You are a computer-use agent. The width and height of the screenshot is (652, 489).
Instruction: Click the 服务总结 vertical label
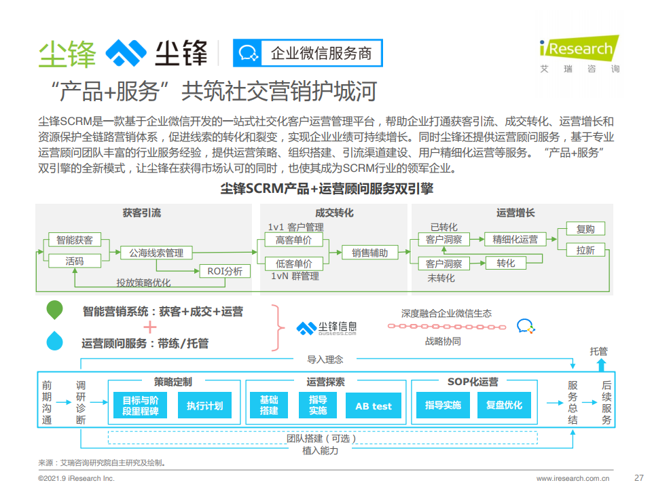(573, 403)
